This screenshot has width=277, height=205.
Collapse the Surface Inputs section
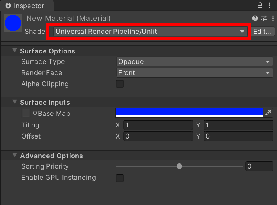tap(15, 102)
